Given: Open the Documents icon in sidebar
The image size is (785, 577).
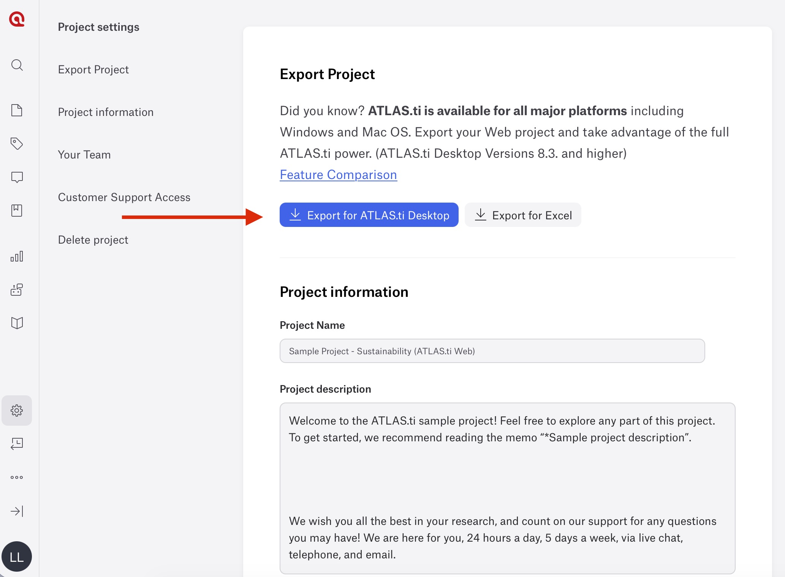Looking at the screenshot, I should [x=17, y=110].
